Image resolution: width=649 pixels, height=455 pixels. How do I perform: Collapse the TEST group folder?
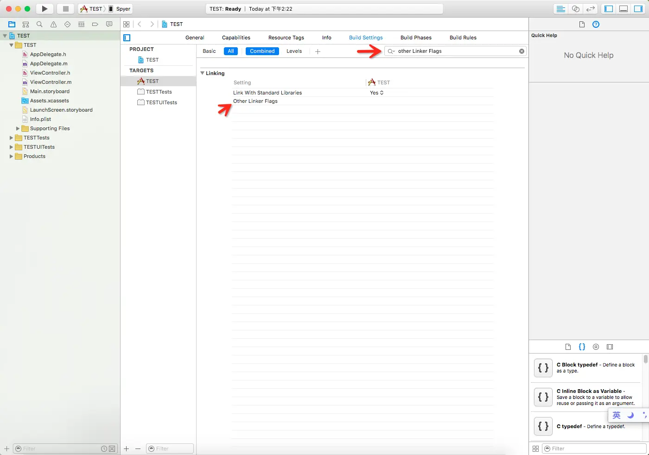(11, 45)
